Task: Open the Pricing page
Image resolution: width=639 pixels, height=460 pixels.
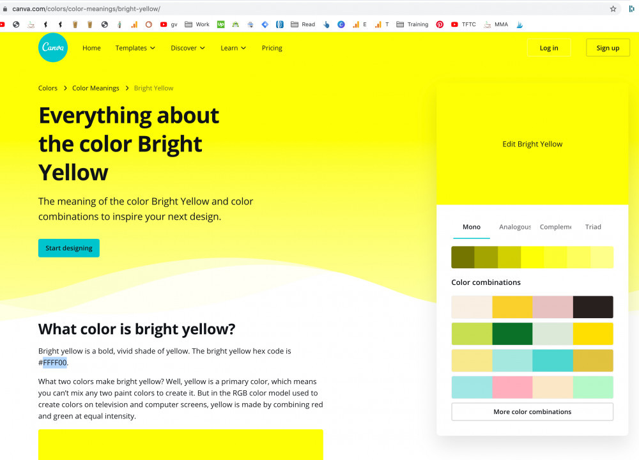Action: (x=272, y=48)
